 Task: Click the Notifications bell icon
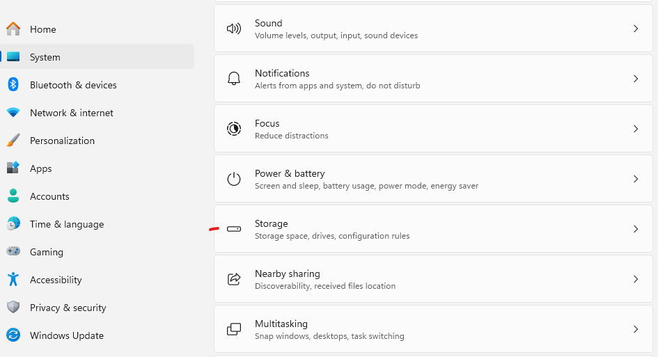234,79
